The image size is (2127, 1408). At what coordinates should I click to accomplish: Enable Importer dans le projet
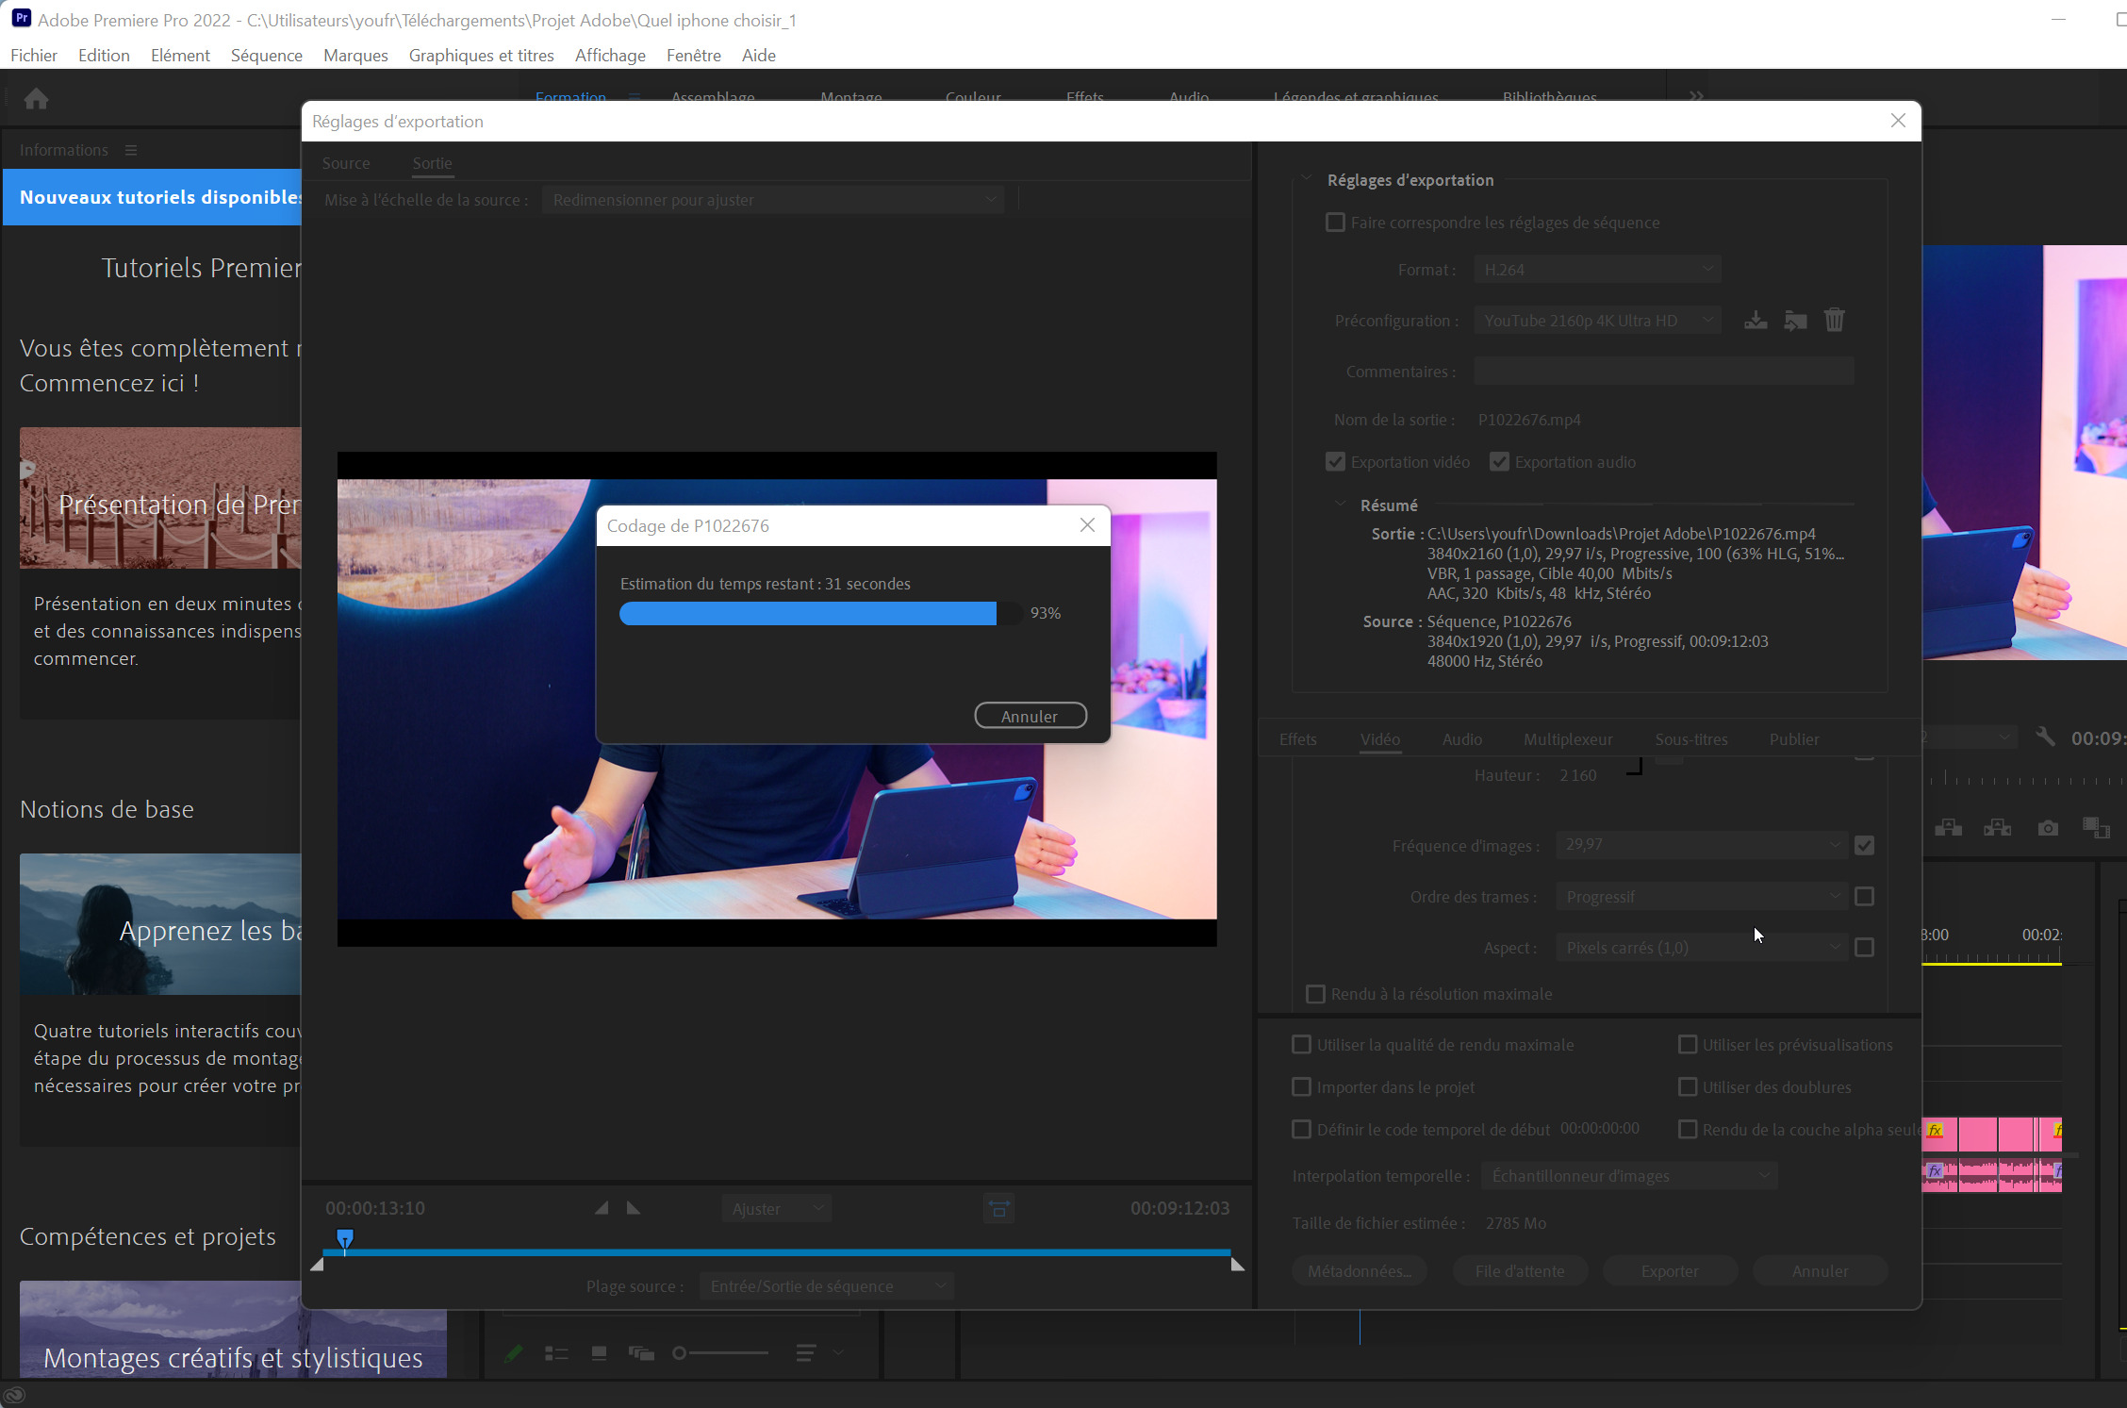(1301, 1087)
